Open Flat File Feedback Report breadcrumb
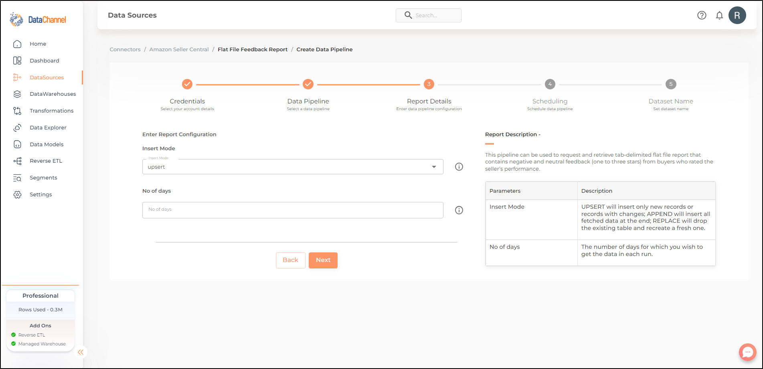 pyautogui.click(x=253, y=49)
